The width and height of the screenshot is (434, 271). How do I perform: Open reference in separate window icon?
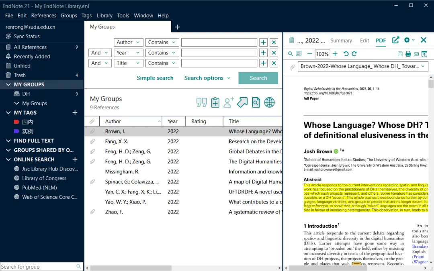395,40
